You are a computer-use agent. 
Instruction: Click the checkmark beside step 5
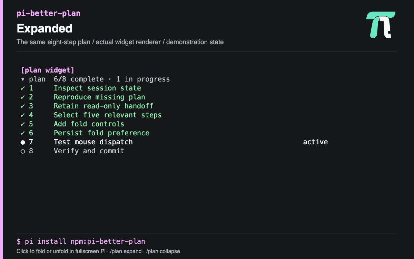[x=23, y=124]
